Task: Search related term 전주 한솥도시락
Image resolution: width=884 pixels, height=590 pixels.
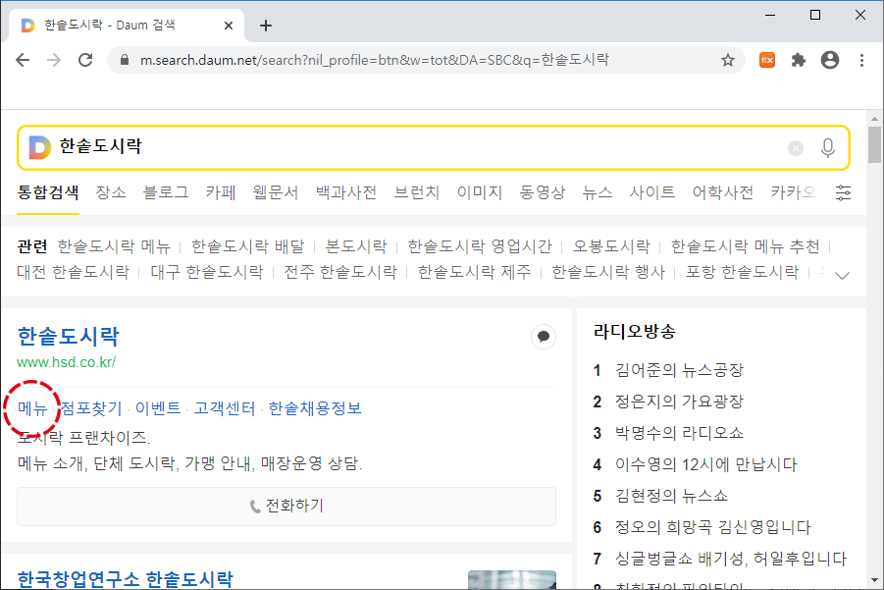Action: pyautogui.click(x=340, y=272)
